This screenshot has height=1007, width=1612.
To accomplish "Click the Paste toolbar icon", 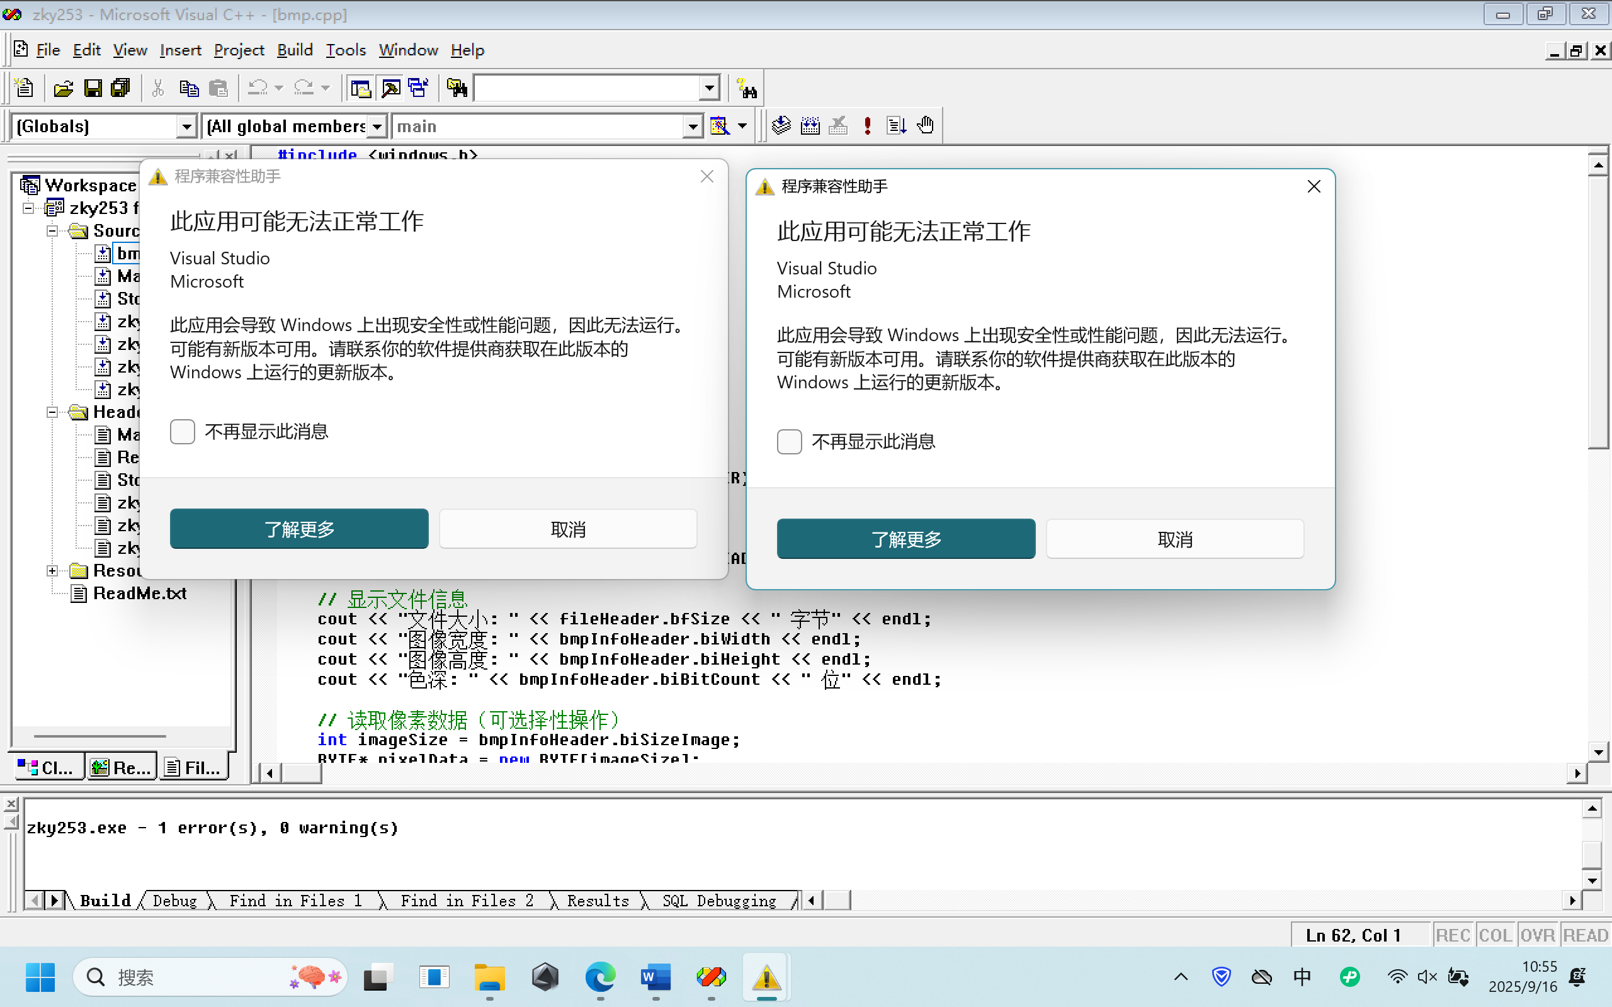I will point(218,88).
